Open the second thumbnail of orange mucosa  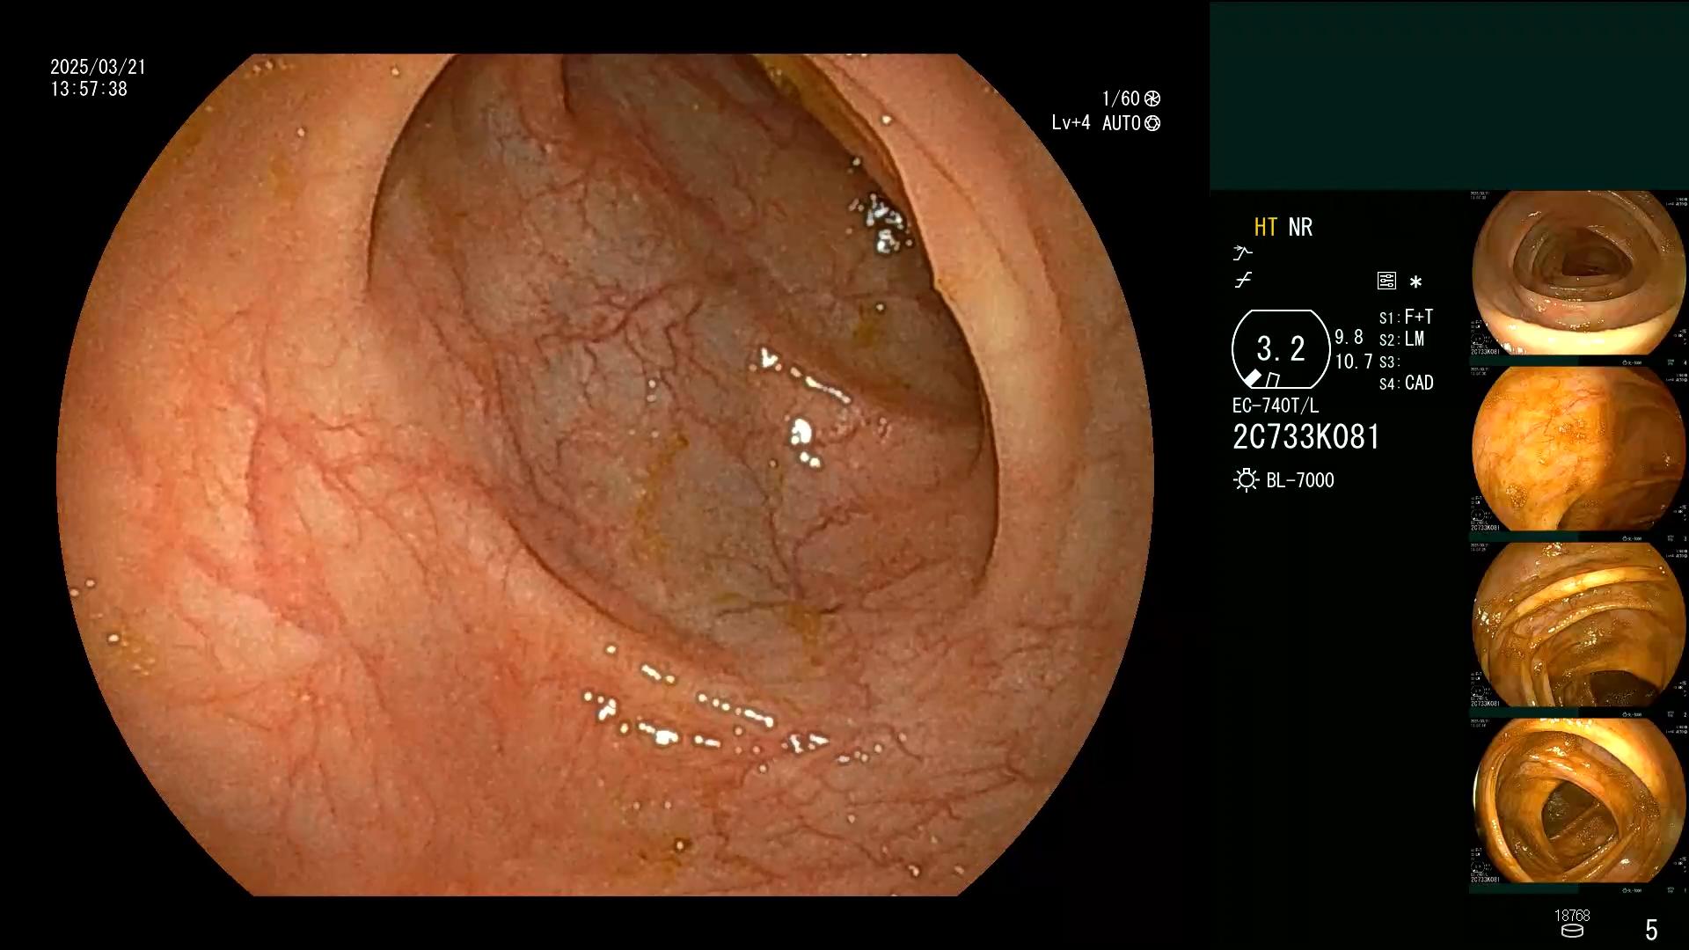point(1579,449)
